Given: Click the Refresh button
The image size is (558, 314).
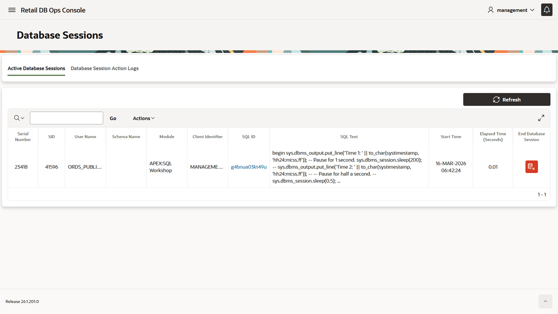Looking at the screenshot, I should click(x=506, y=99).
